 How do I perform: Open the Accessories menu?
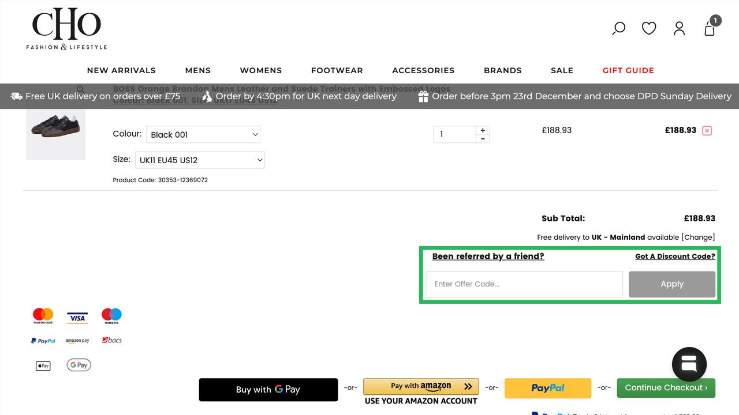(x=423, y=70)
